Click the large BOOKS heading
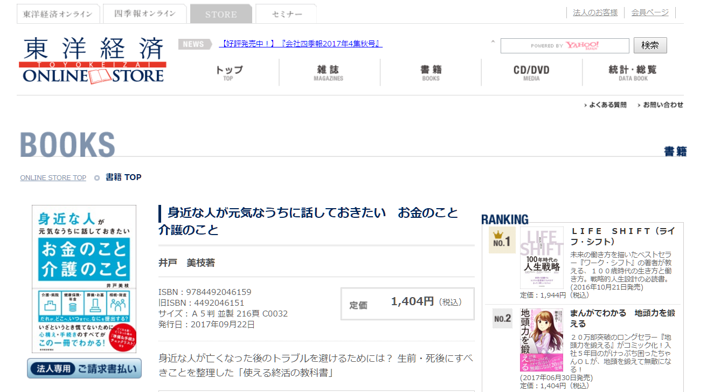The height and width of the screenshot is (392, 707). [x=68, y=145]
